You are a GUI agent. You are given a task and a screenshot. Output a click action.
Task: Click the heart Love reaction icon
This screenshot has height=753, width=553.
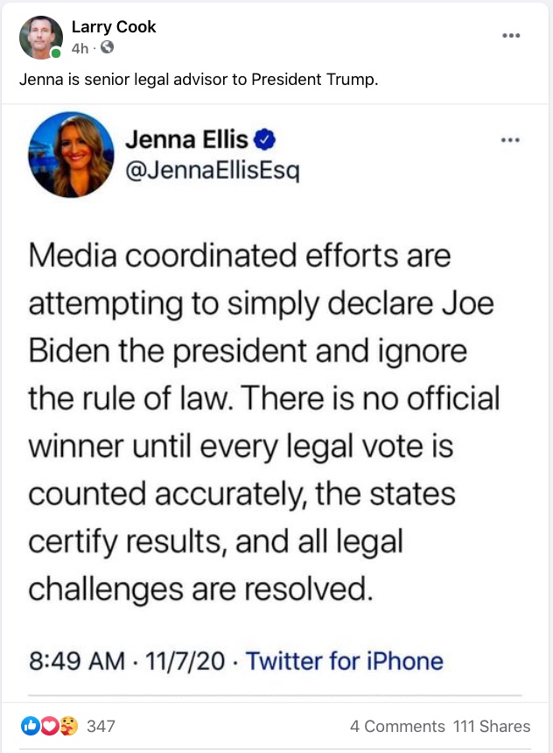50,726
